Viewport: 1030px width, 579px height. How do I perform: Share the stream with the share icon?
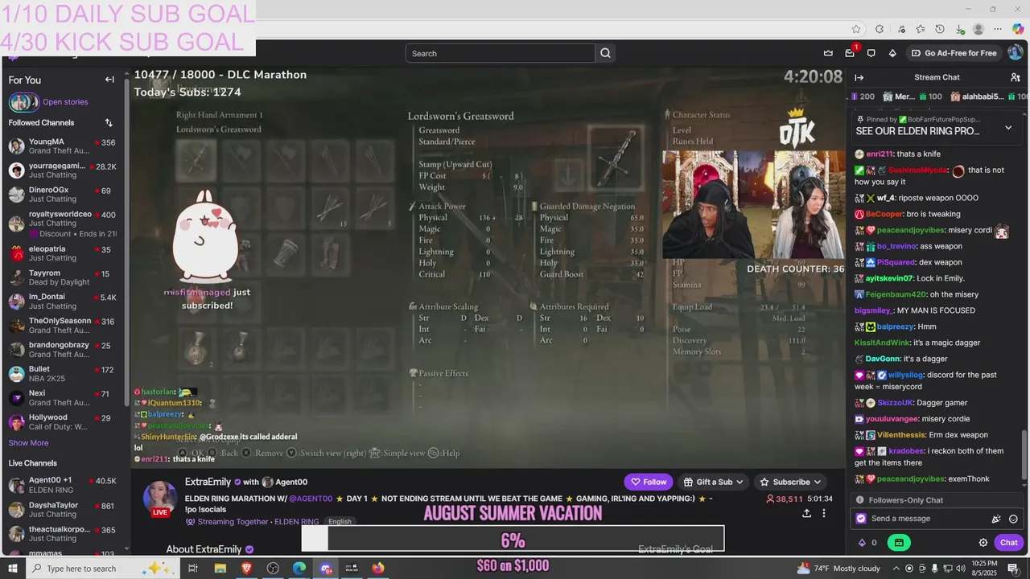806,513
